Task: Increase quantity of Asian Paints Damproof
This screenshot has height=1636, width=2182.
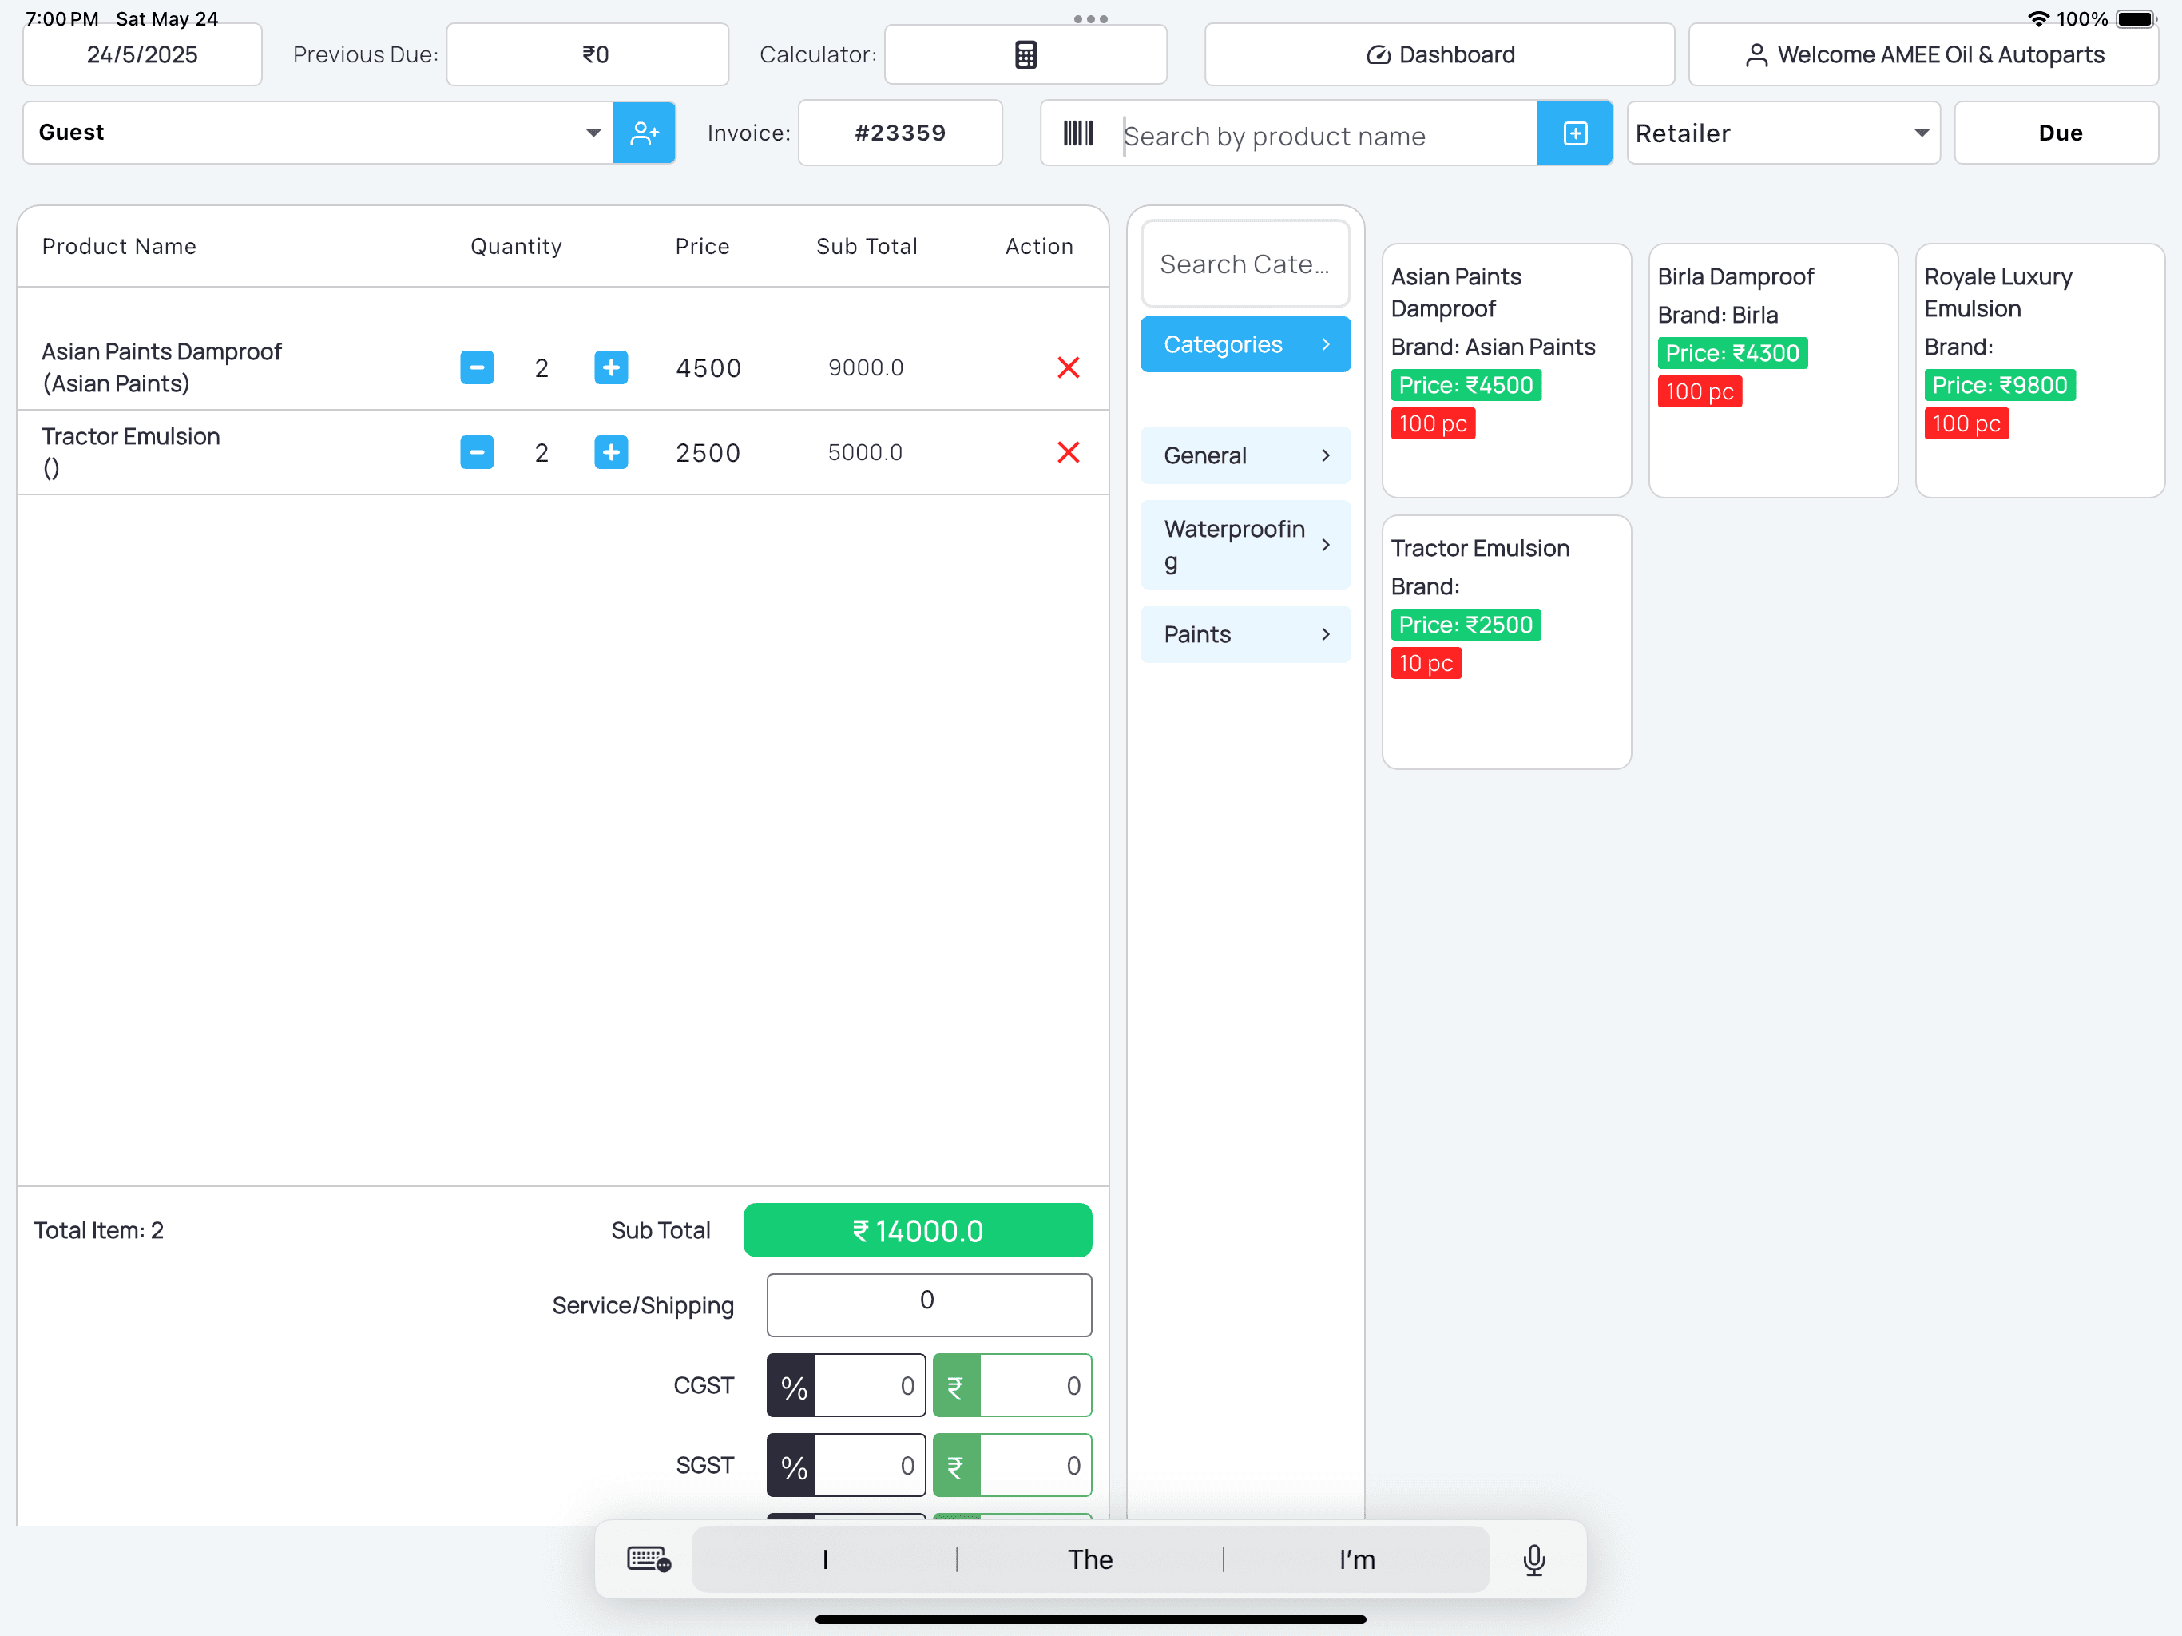Action: [x=611, y=368]
